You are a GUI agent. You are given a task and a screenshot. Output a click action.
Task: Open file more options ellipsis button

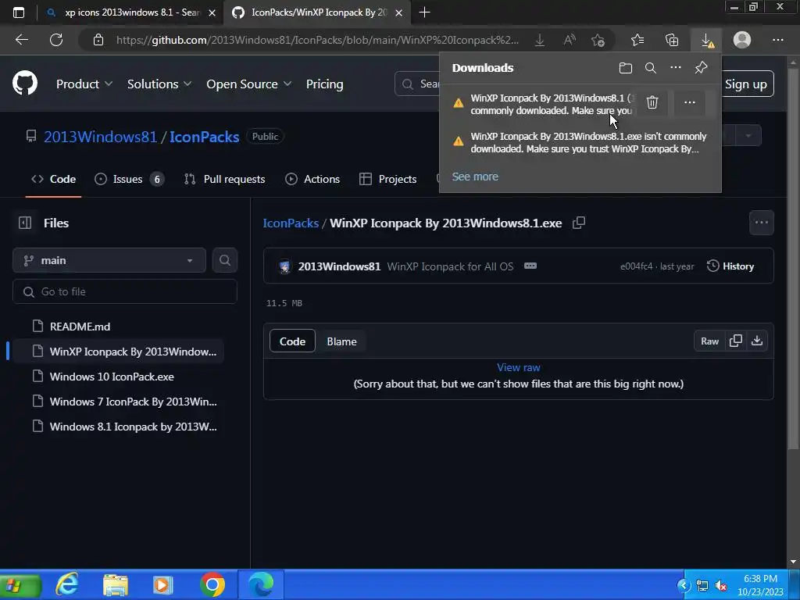tap(761, 223)
